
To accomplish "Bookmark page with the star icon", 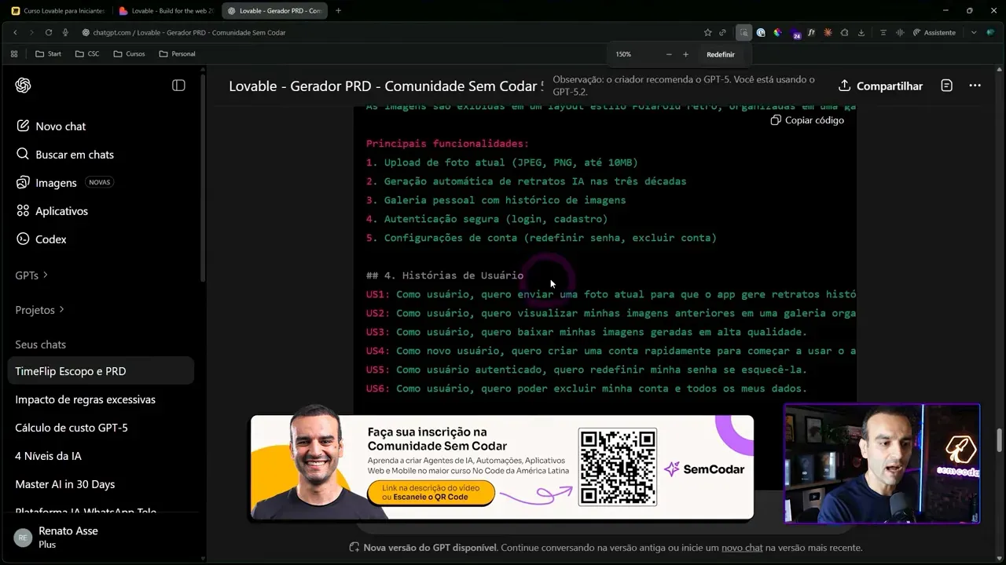I will click(707, 33).
